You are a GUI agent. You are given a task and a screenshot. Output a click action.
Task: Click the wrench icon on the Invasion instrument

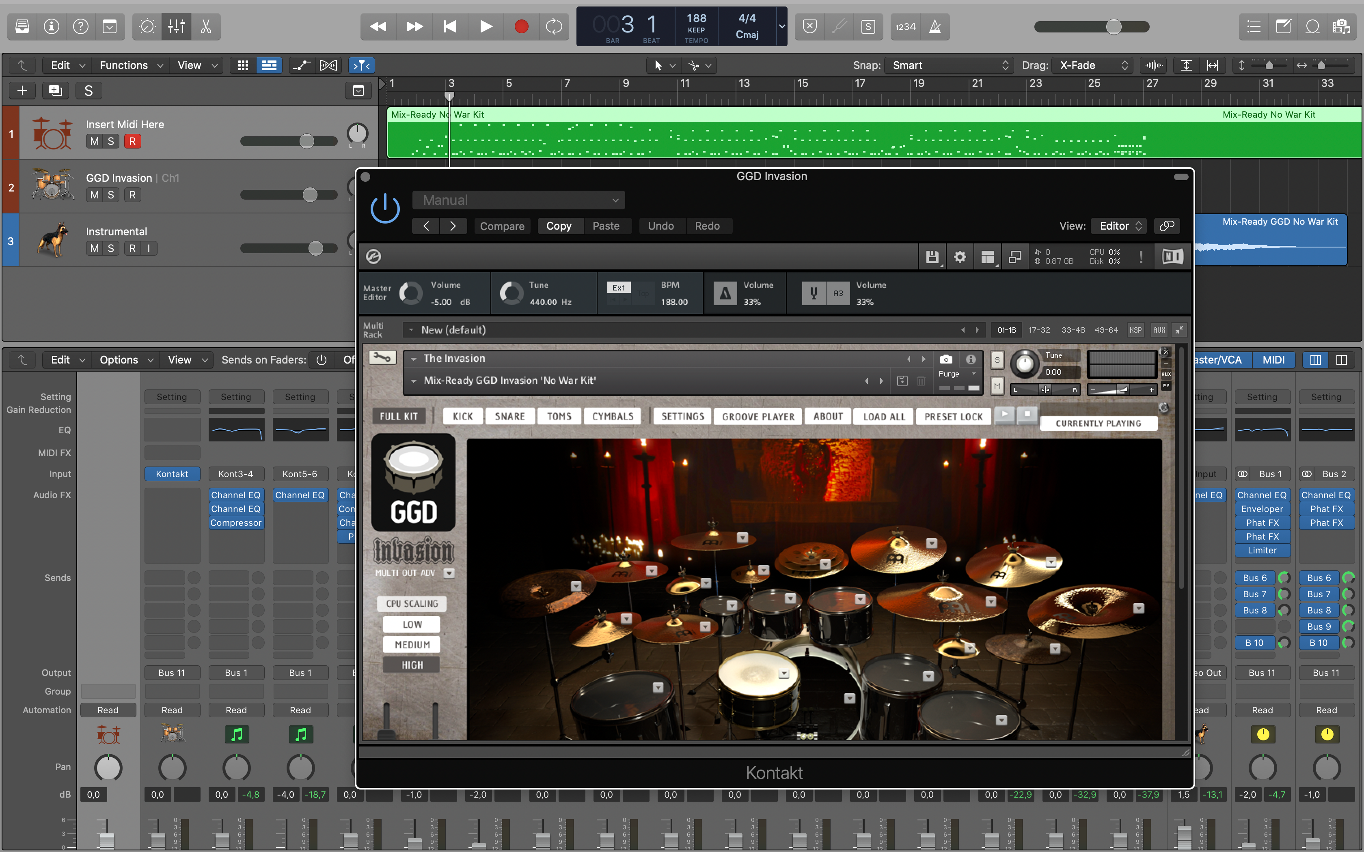coord(382,358)
